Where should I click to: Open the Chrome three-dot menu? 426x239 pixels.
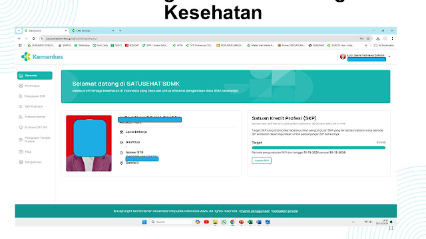pyautogui.click(x=392, y=39)
